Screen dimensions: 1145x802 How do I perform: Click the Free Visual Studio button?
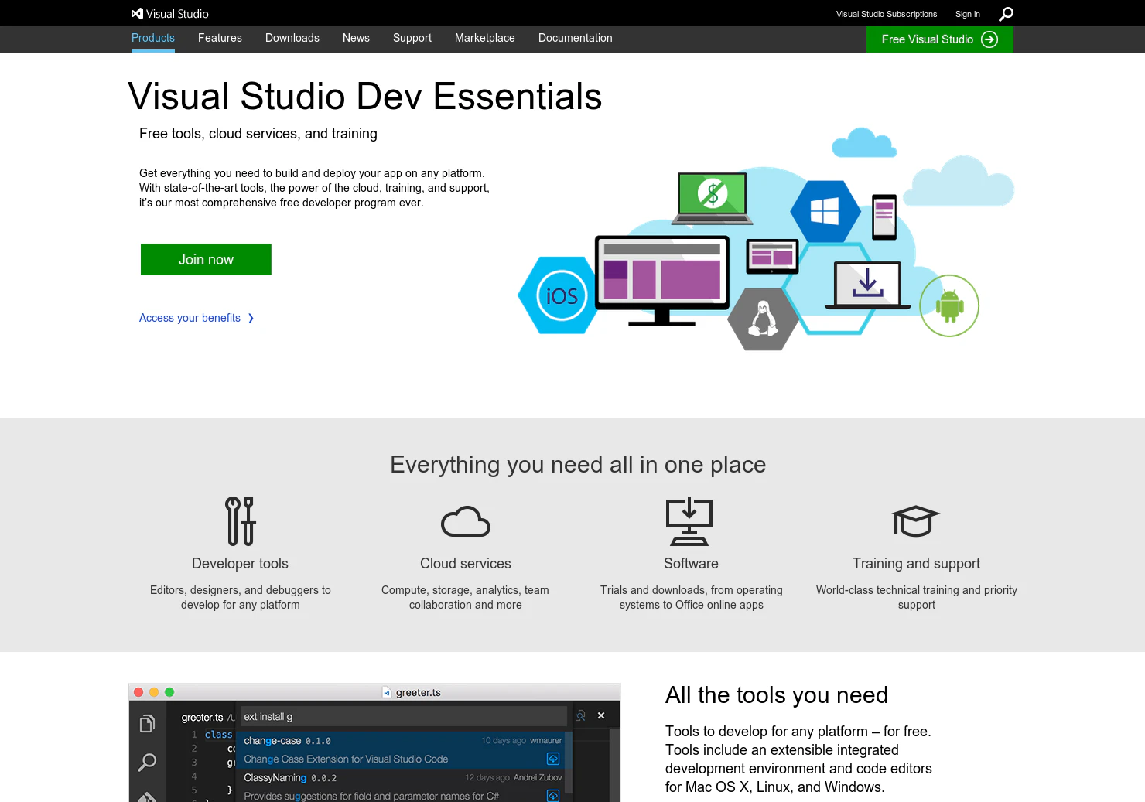point(940,39)
